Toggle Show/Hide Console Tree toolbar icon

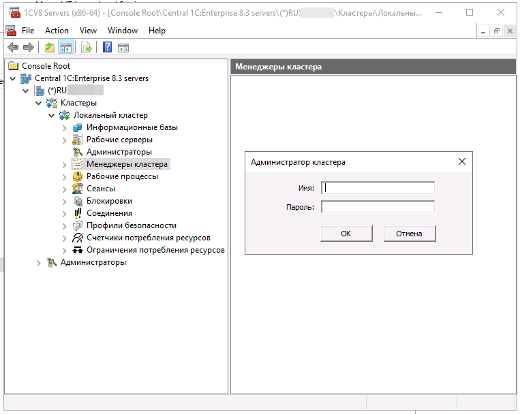65,48
